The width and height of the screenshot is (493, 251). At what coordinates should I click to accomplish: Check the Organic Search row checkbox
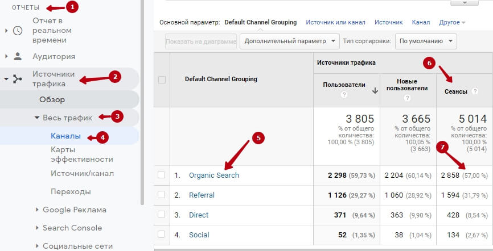161,175
